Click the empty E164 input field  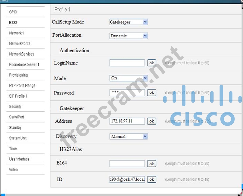pyautogui.click(x=127, y=164)
